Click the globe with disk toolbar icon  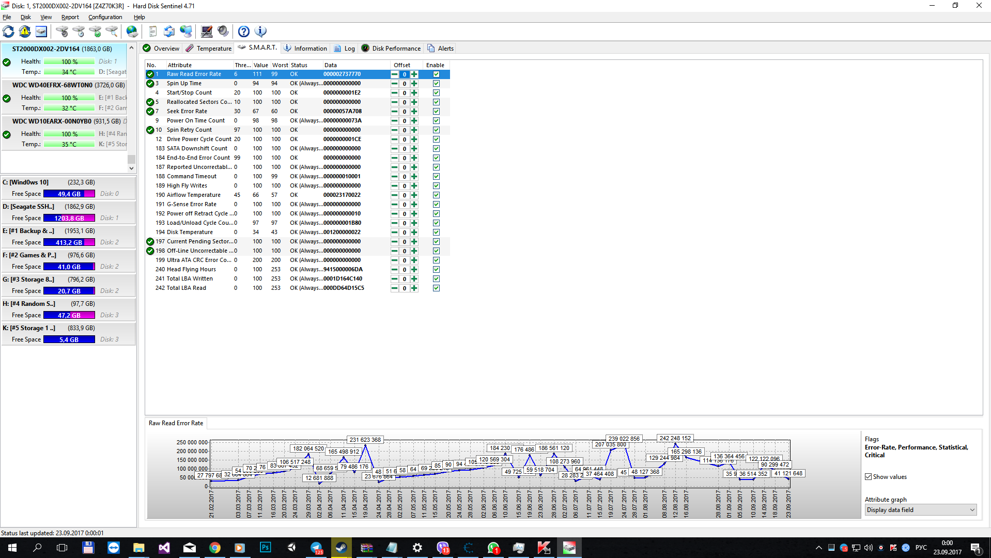(132, 32)
